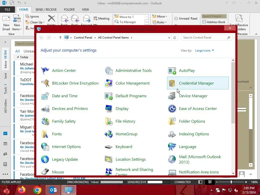Switch to Outlook SEND / RECEIVE tab

46,10
